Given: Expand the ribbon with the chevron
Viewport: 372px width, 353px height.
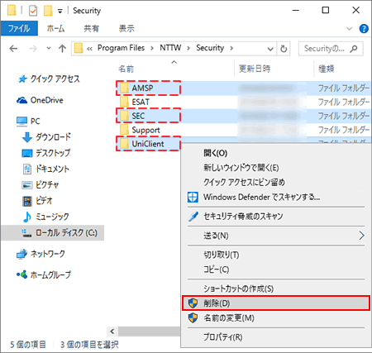Looking at the screenshot, I should point(349,28).
